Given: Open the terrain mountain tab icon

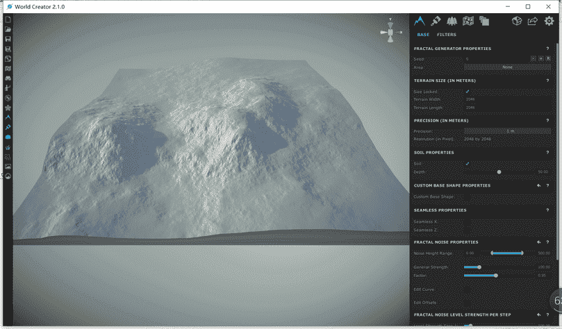Looking at the screenshot, I should point(420,21).
